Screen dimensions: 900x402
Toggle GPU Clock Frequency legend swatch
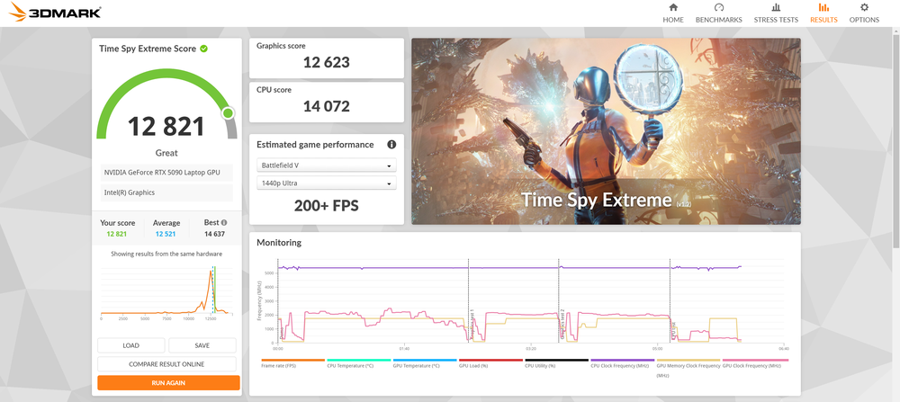755,360
